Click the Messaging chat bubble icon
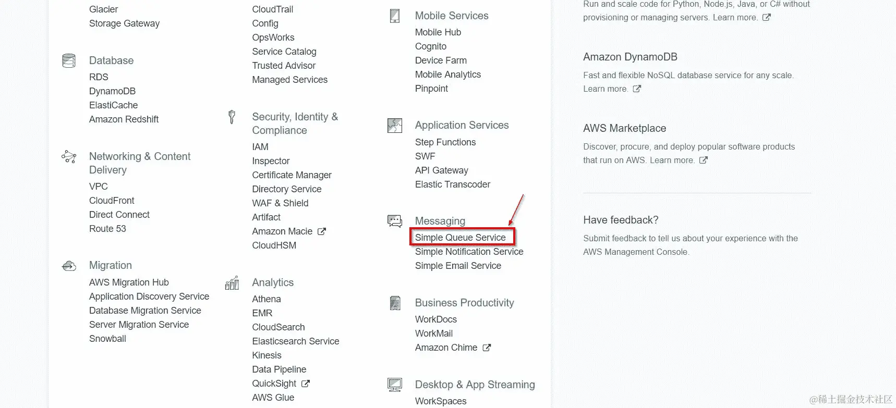 395,221
